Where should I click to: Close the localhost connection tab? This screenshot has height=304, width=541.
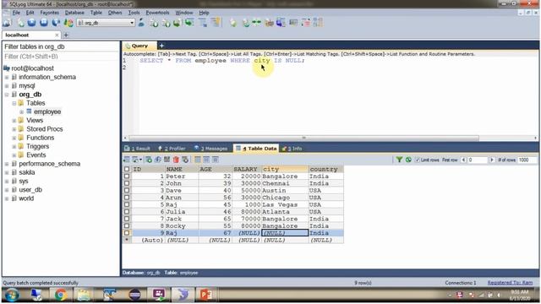[57, 35]
